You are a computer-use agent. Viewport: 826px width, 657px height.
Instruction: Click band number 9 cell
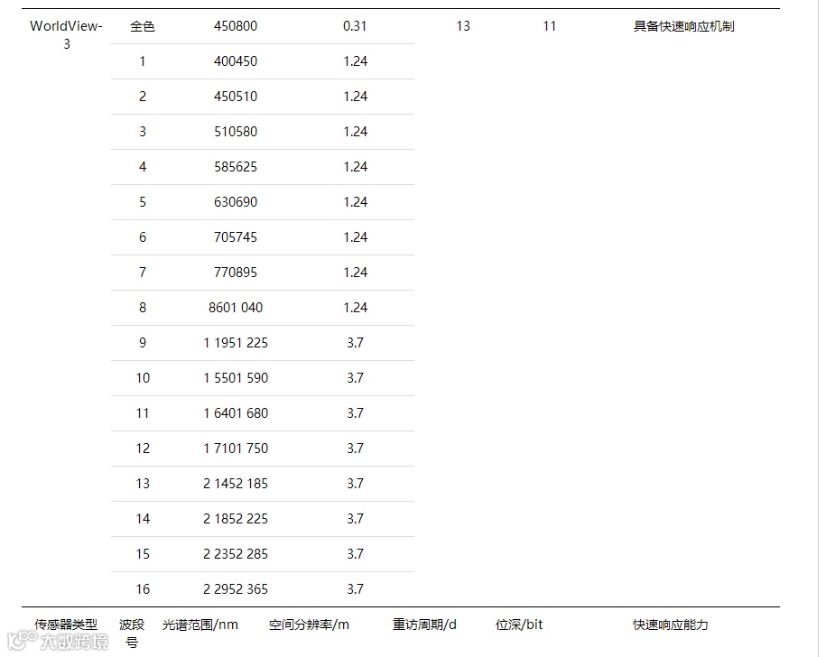[x=143, y=343]
